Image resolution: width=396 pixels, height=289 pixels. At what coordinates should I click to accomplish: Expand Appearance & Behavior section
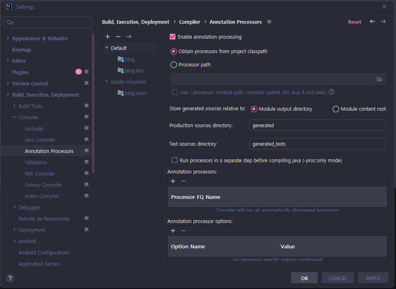[x=8, y=38]
